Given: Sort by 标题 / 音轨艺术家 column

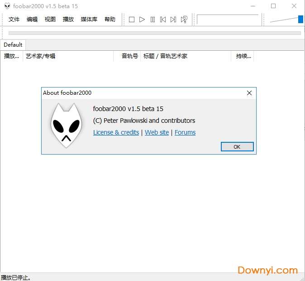Looking at the screenshot, I should click(186, 56).
